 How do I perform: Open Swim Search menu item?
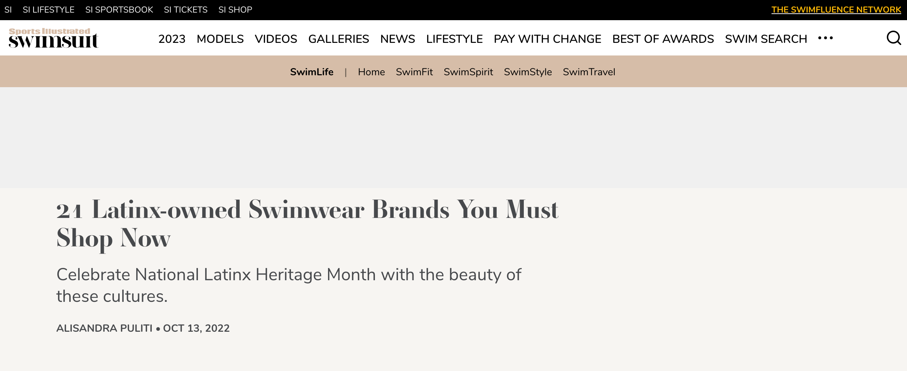[x=766, y=39]
